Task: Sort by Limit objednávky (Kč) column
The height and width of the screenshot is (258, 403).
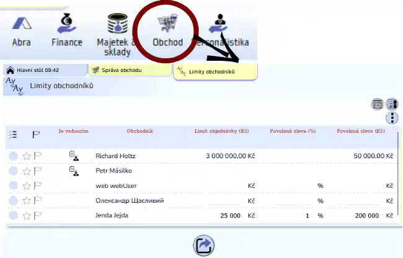Action: [221, 131]
